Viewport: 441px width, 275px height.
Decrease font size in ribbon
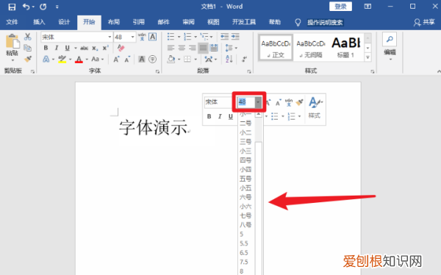[x=127, y=59]
